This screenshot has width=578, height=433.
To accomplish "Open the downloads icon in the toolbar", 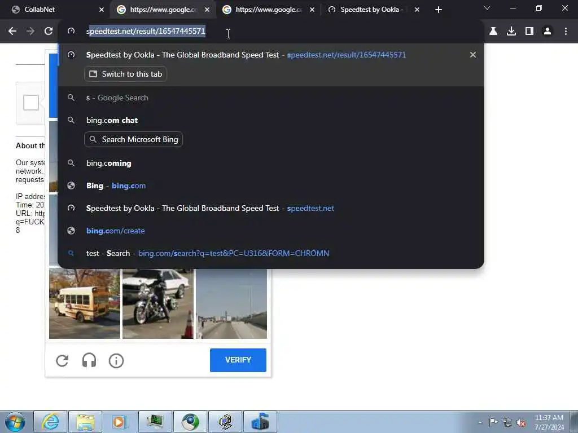I will [511, 32].
